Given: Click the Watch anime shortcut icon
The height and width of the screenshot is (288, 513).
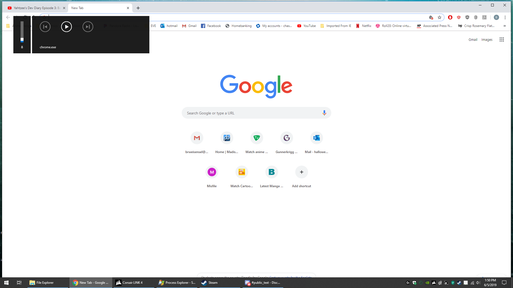Looking at the screenshot, I should coord(256,138).
